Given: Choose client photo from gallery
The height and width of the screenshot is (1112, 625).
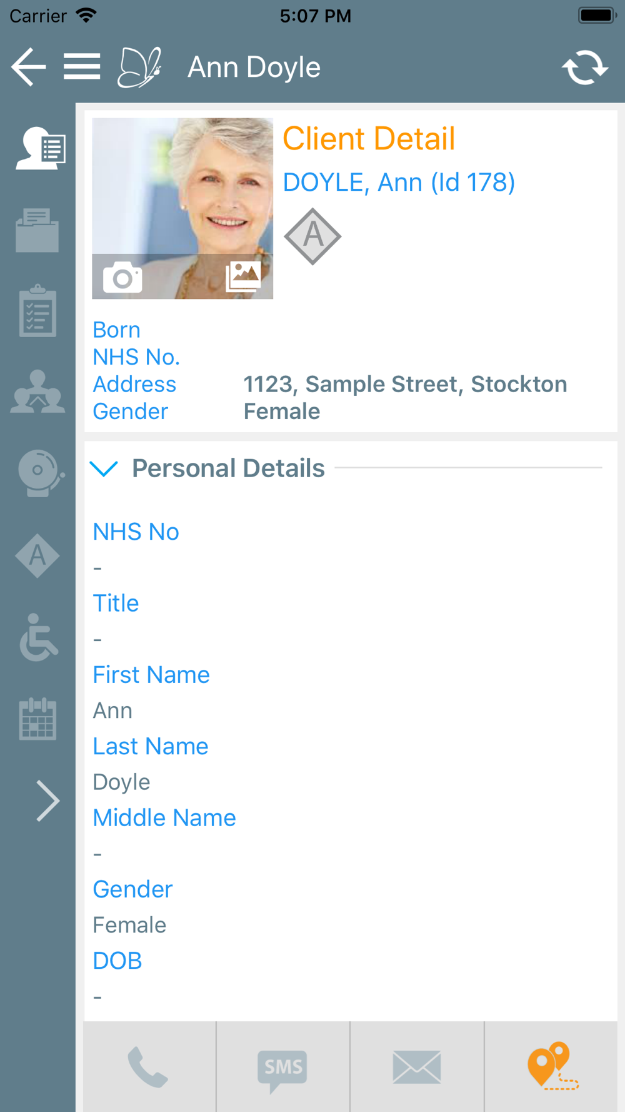Looking at the screenshot, I should click(243, 276).
